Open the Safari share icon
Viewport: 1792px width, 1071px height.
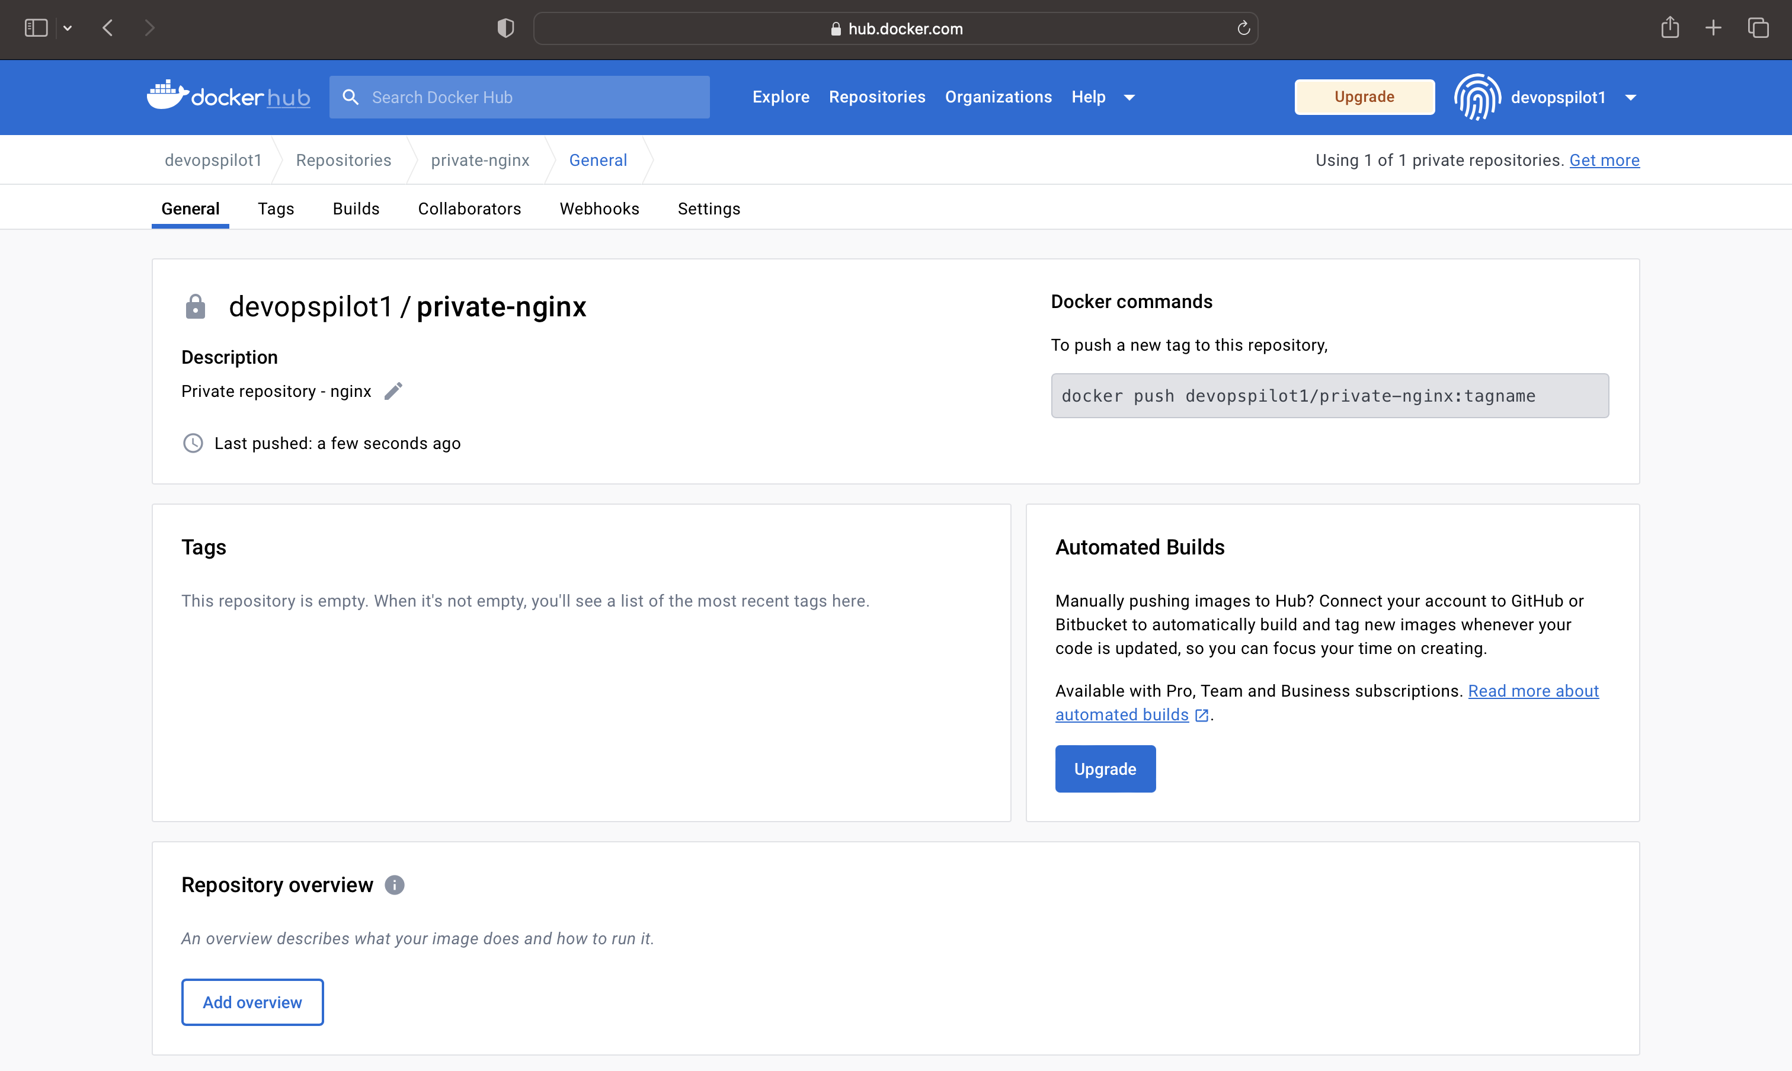point(1670,27)
